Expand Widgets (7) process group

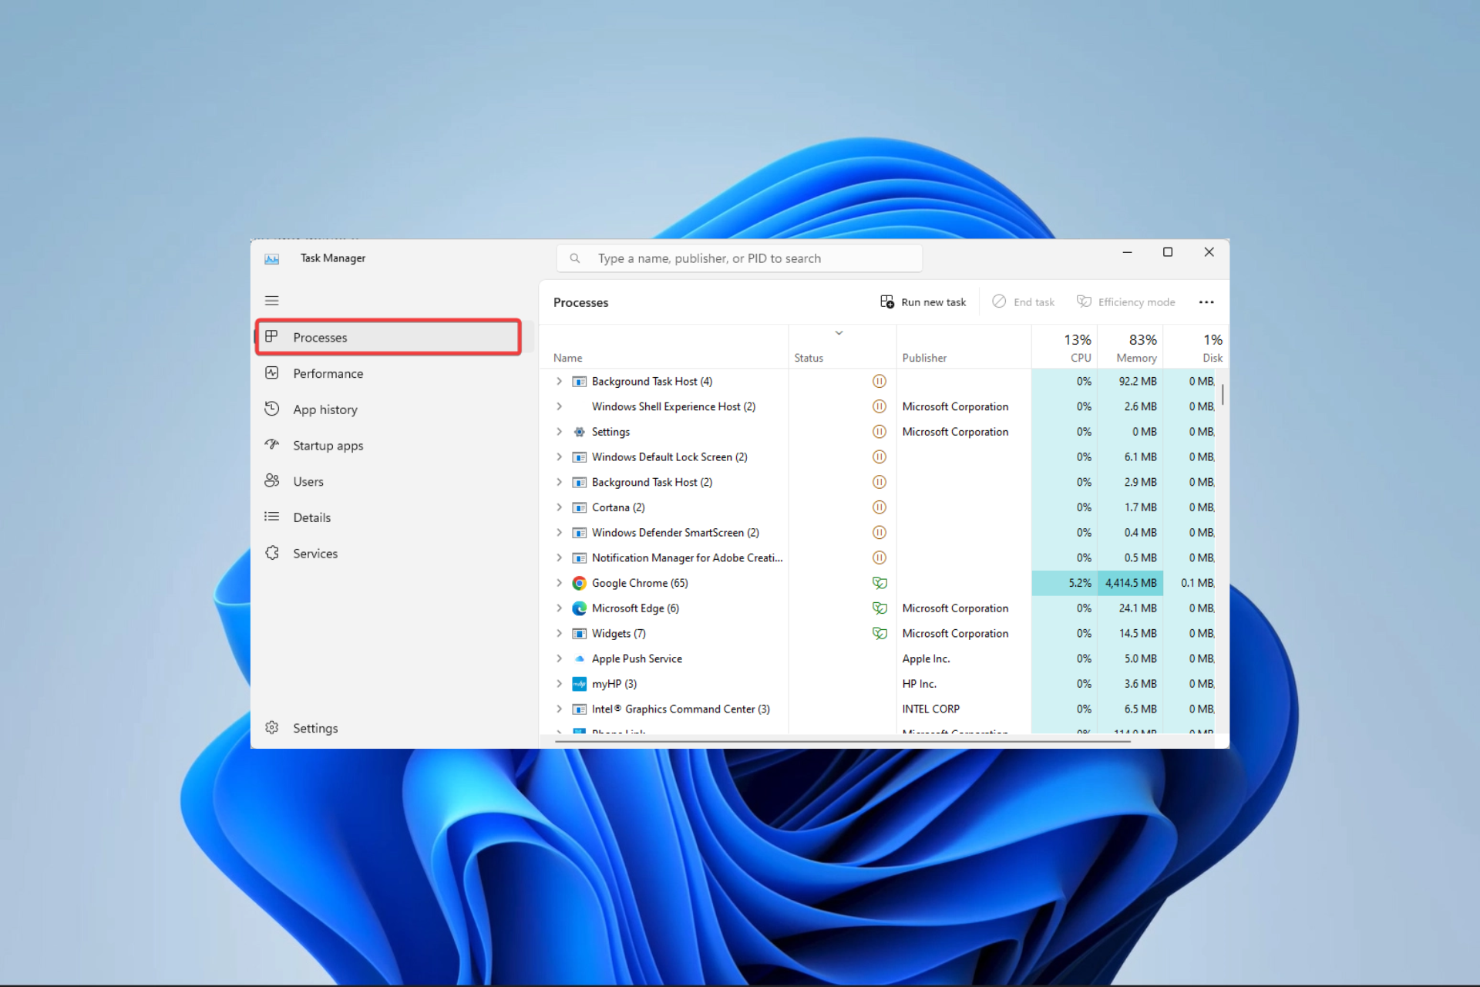[559, 633]
